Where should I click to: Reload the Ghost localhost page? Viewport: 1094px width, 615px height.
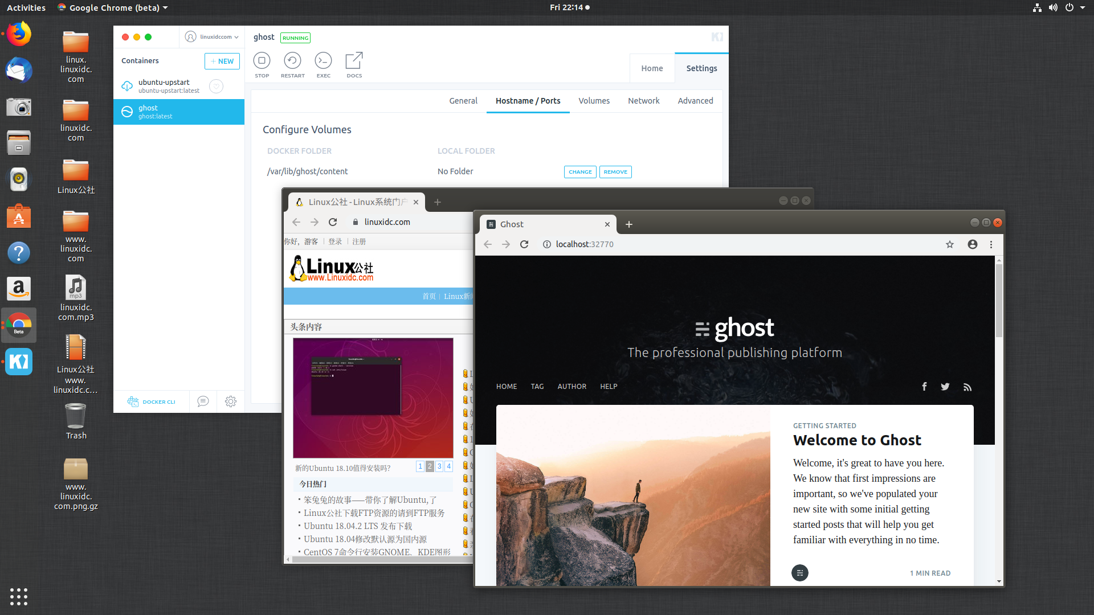[x=524, y=244]
